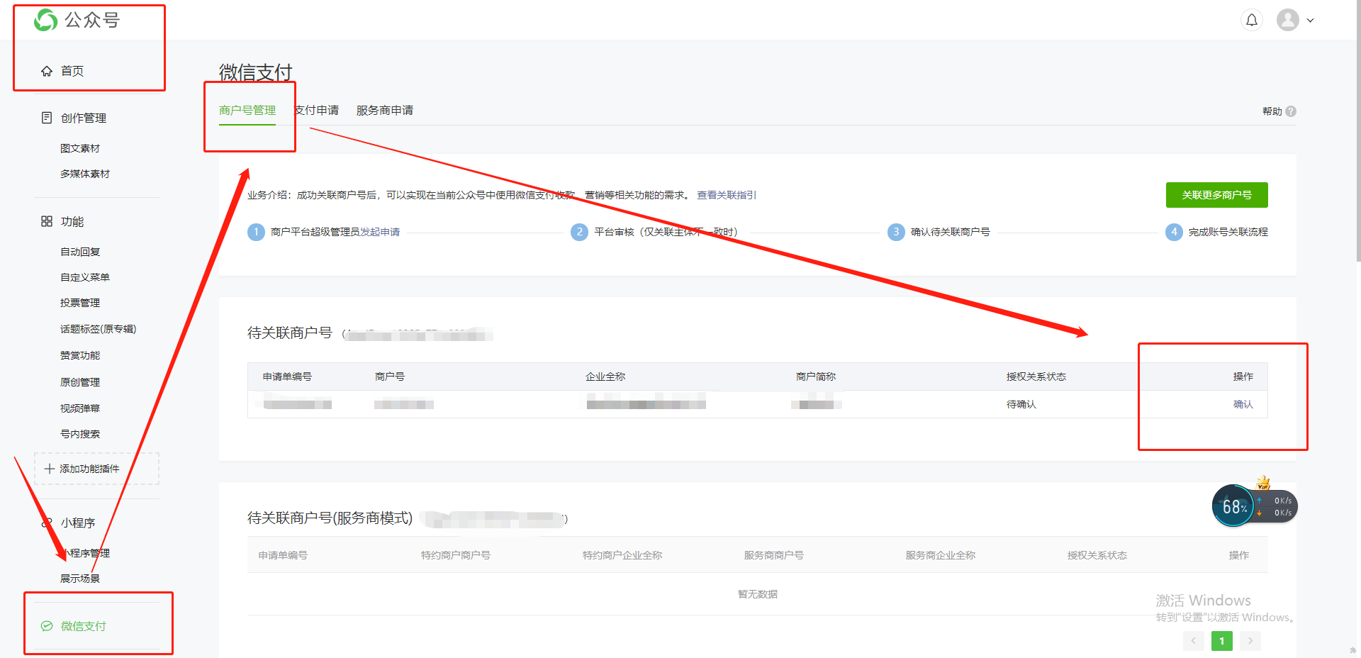Image resolution: width=1361 pixels, height=658 pixels.
Task: Click the 发起申请 link in step 1
Action: 380,232
